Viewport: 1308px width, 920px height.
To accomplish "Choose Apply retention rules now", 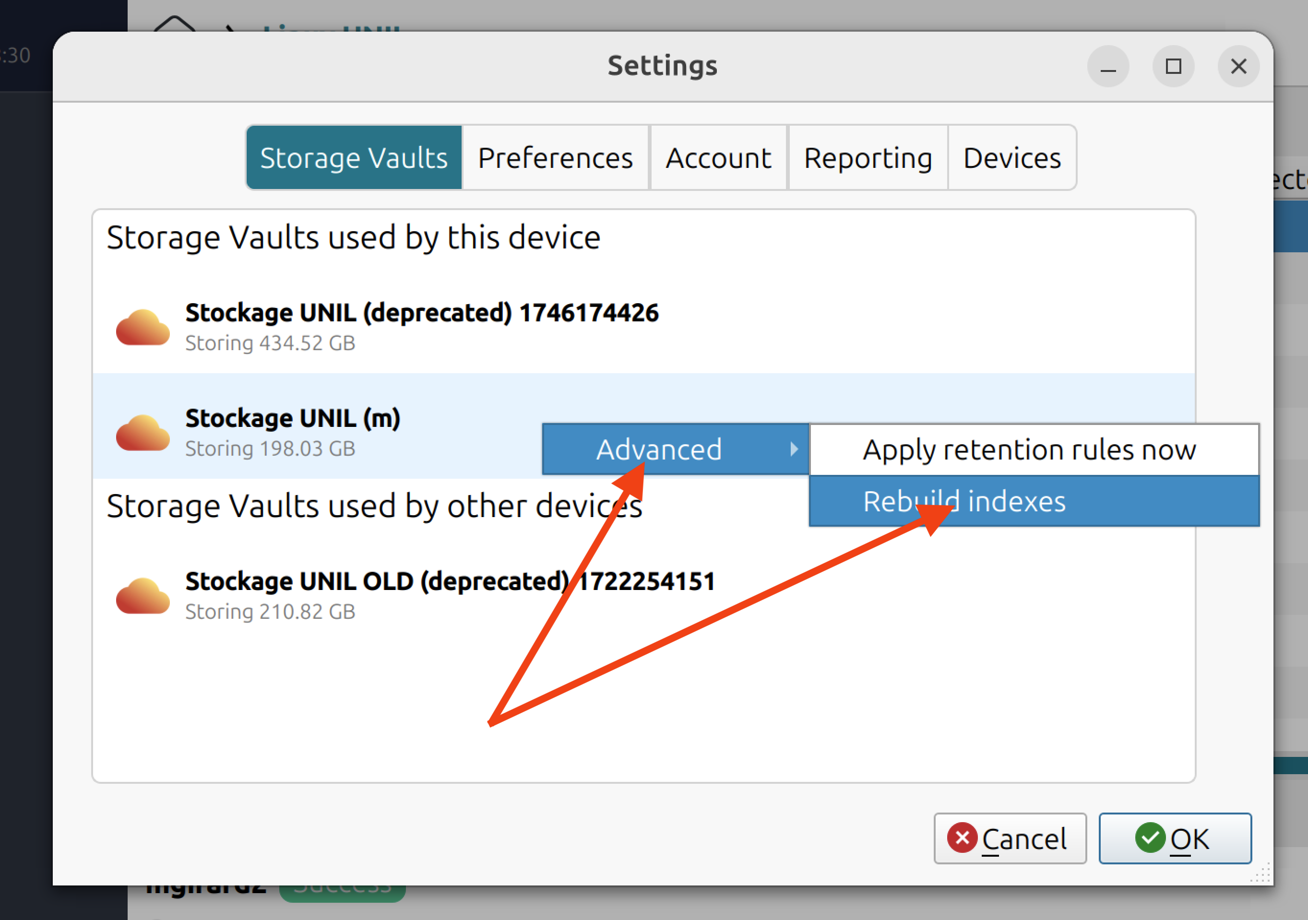I will coord(1029,449).
